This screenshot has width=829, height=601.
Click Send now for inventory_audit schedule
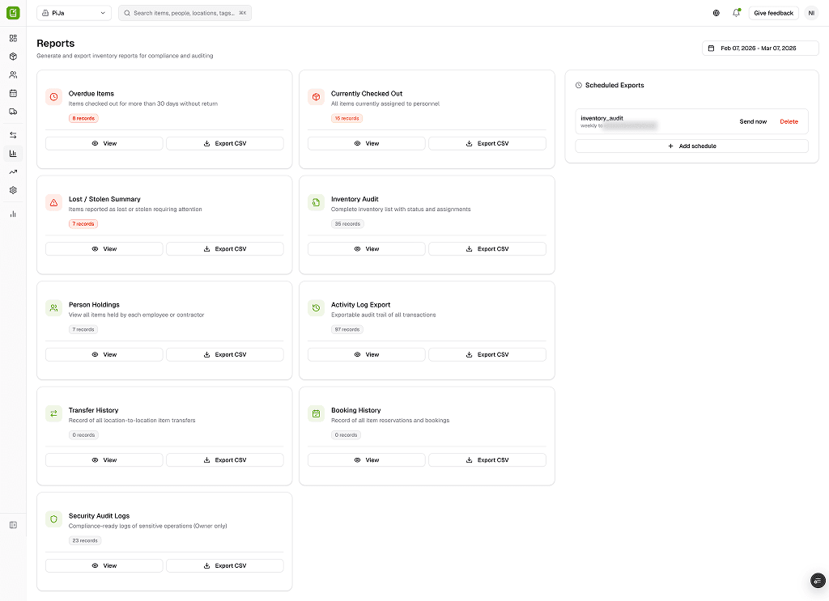753,122
